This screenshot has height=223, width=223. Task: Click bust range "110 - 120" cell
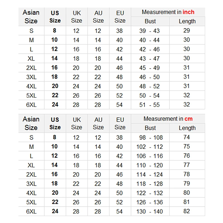pyautogui.click(x=150, y=165)
